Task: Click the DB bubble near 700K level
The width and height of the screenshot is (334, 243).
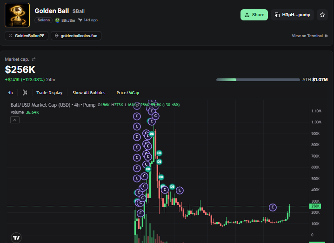Action: [159, 153]
